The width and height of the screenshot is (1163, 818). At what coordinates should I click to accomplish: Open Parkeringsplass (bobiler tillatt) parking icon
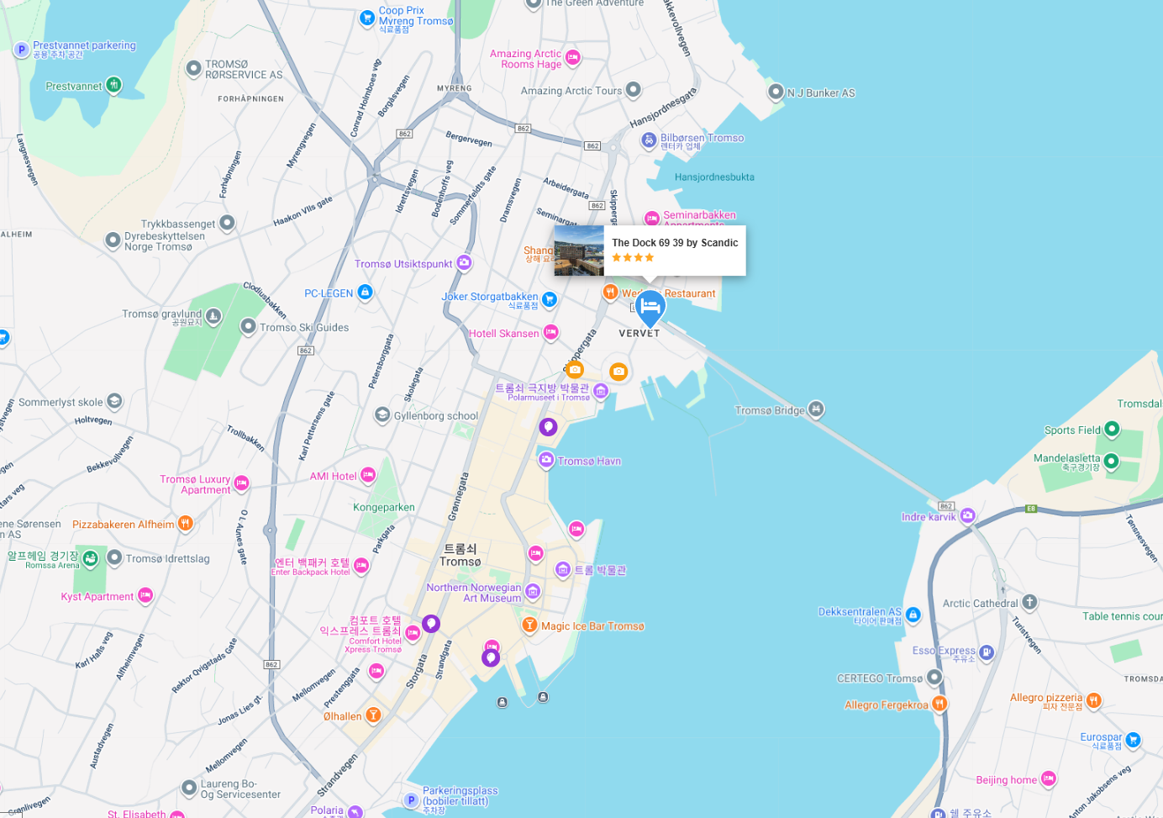tap(411, 800)
